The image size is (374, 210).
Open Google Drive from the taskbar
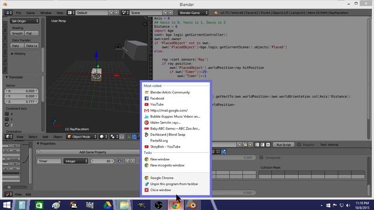coord(108,205)
